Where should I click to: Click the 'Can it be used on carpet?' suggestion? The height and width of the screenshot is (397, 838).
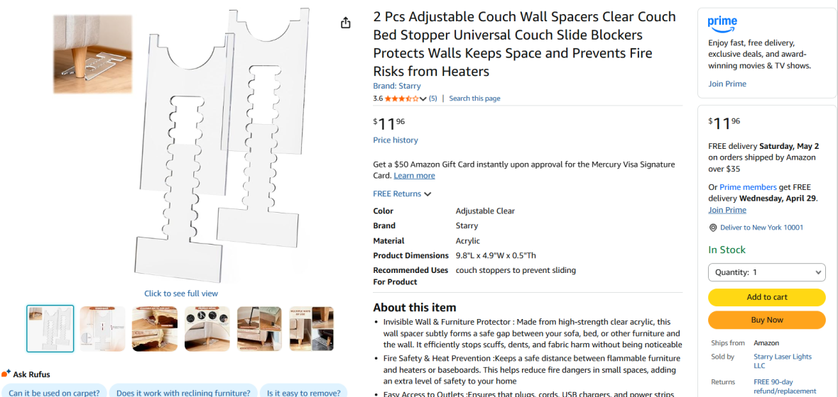54,392
